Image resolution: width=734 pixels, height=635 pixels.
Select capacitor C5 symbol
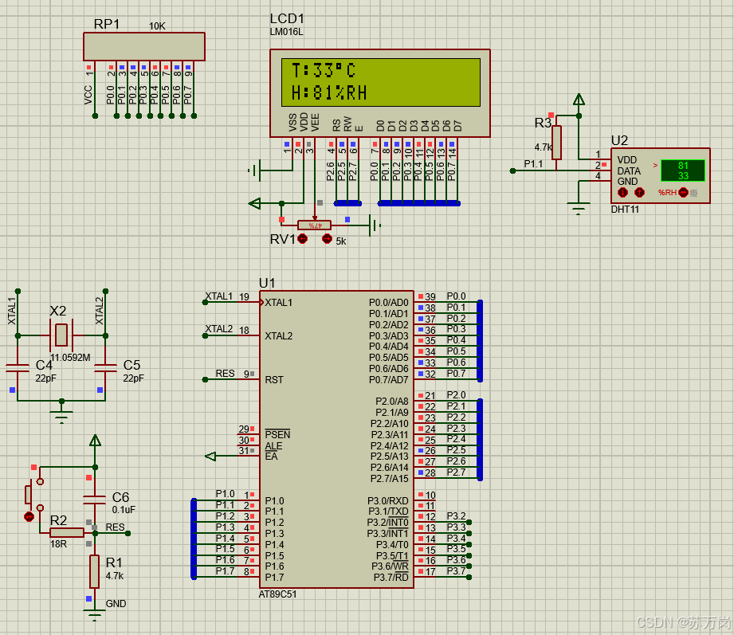(105, 368)
